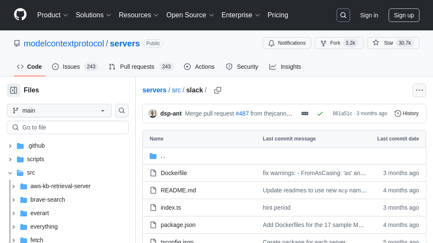This screenshot has width=433, height=243.
Task: Star the servers repository
Action: tap(393, 43)
